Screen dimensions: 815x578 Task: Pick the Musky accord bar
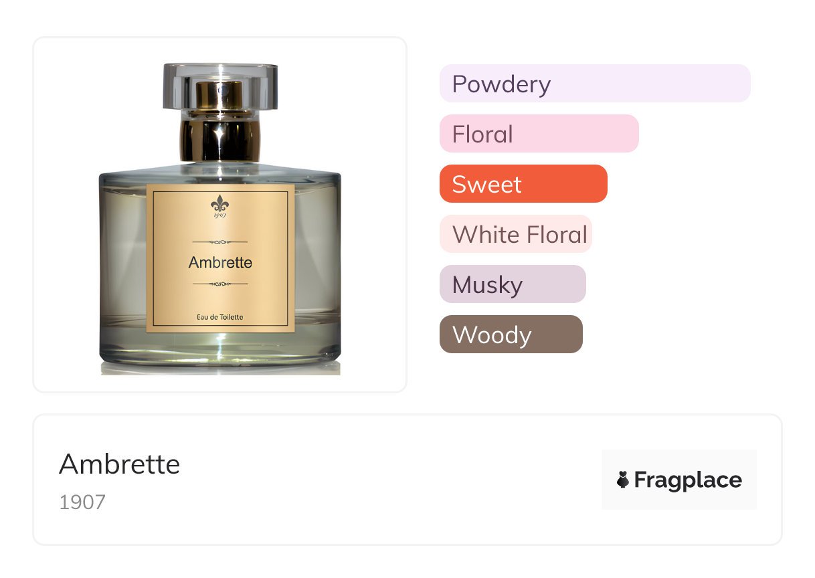click(x=513, y=284)
